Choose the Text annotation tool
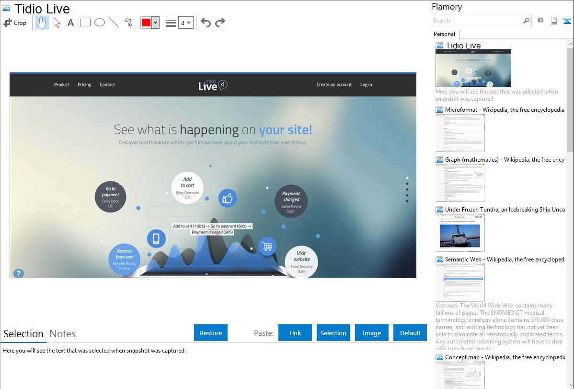This screenshot has height=389, width=574. [70, 23]
